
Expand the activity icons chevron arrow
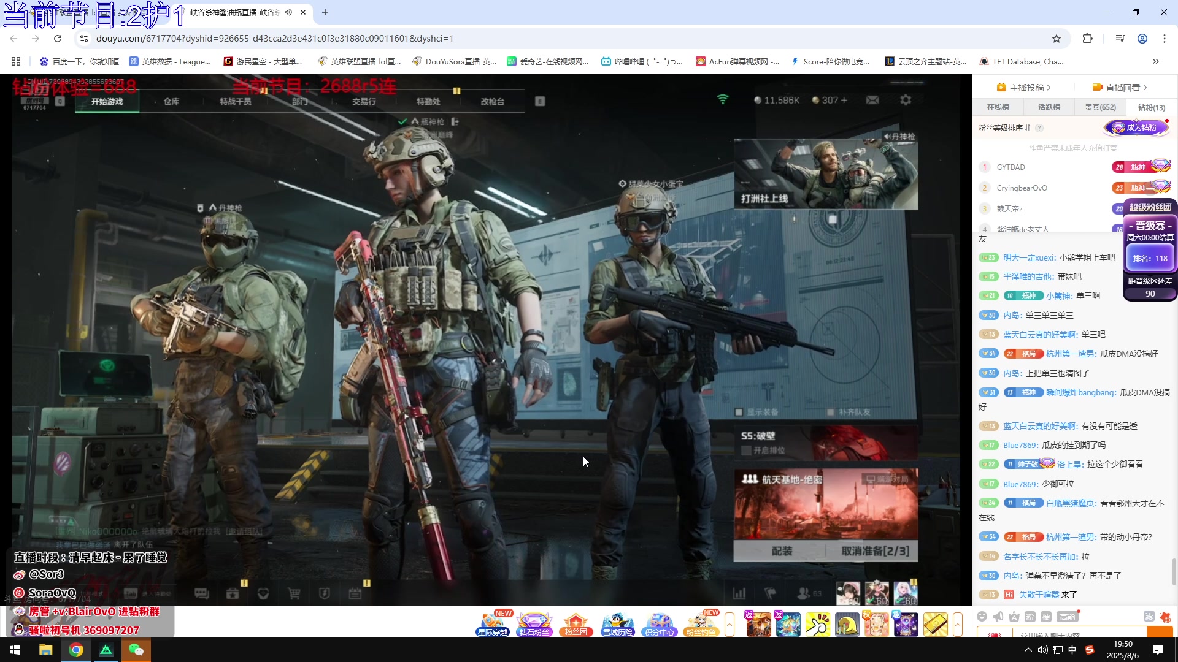pos(730,625)
